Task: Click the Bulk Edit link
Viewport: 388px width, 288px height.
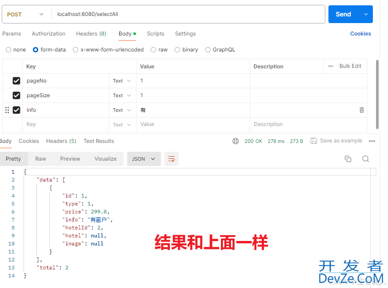Action: coord(350,66)
